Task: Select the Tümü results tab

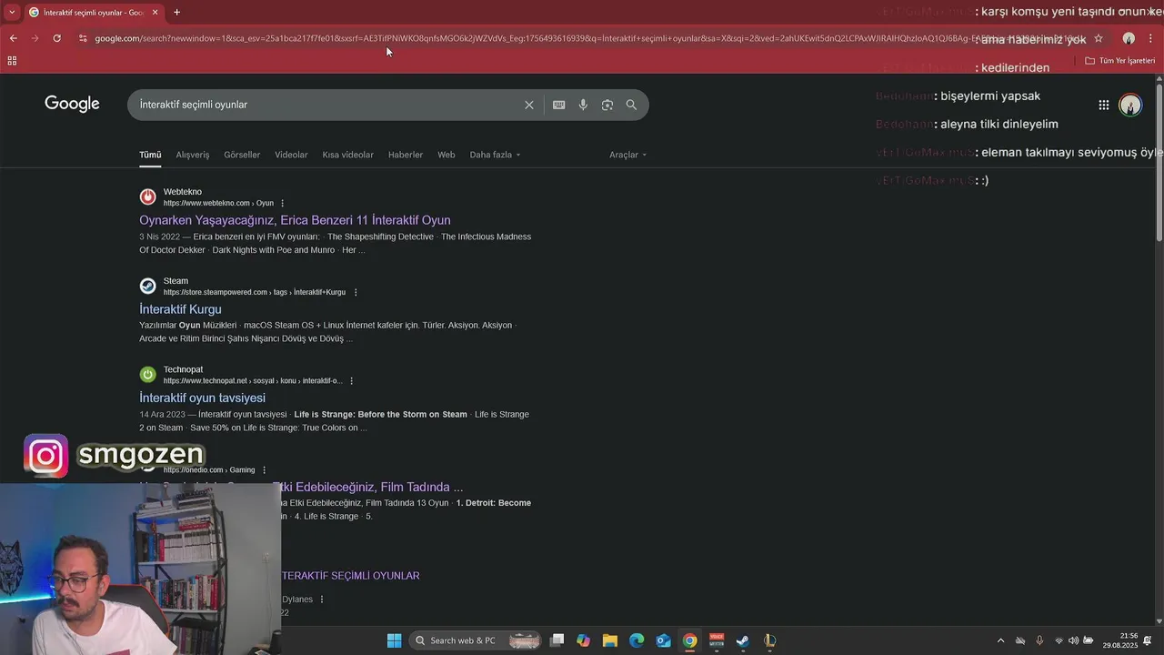Action: (x=150, y=155)
